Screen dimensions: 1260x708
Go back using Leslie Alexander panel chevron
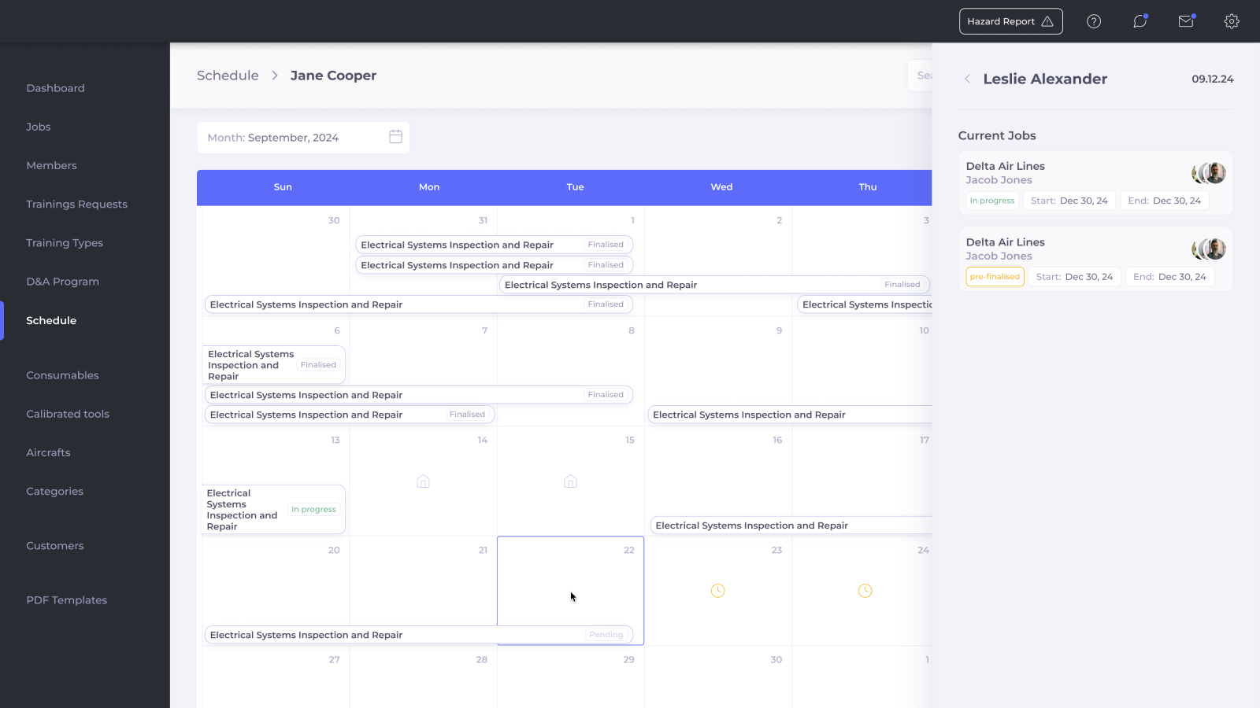pos(967,79)
